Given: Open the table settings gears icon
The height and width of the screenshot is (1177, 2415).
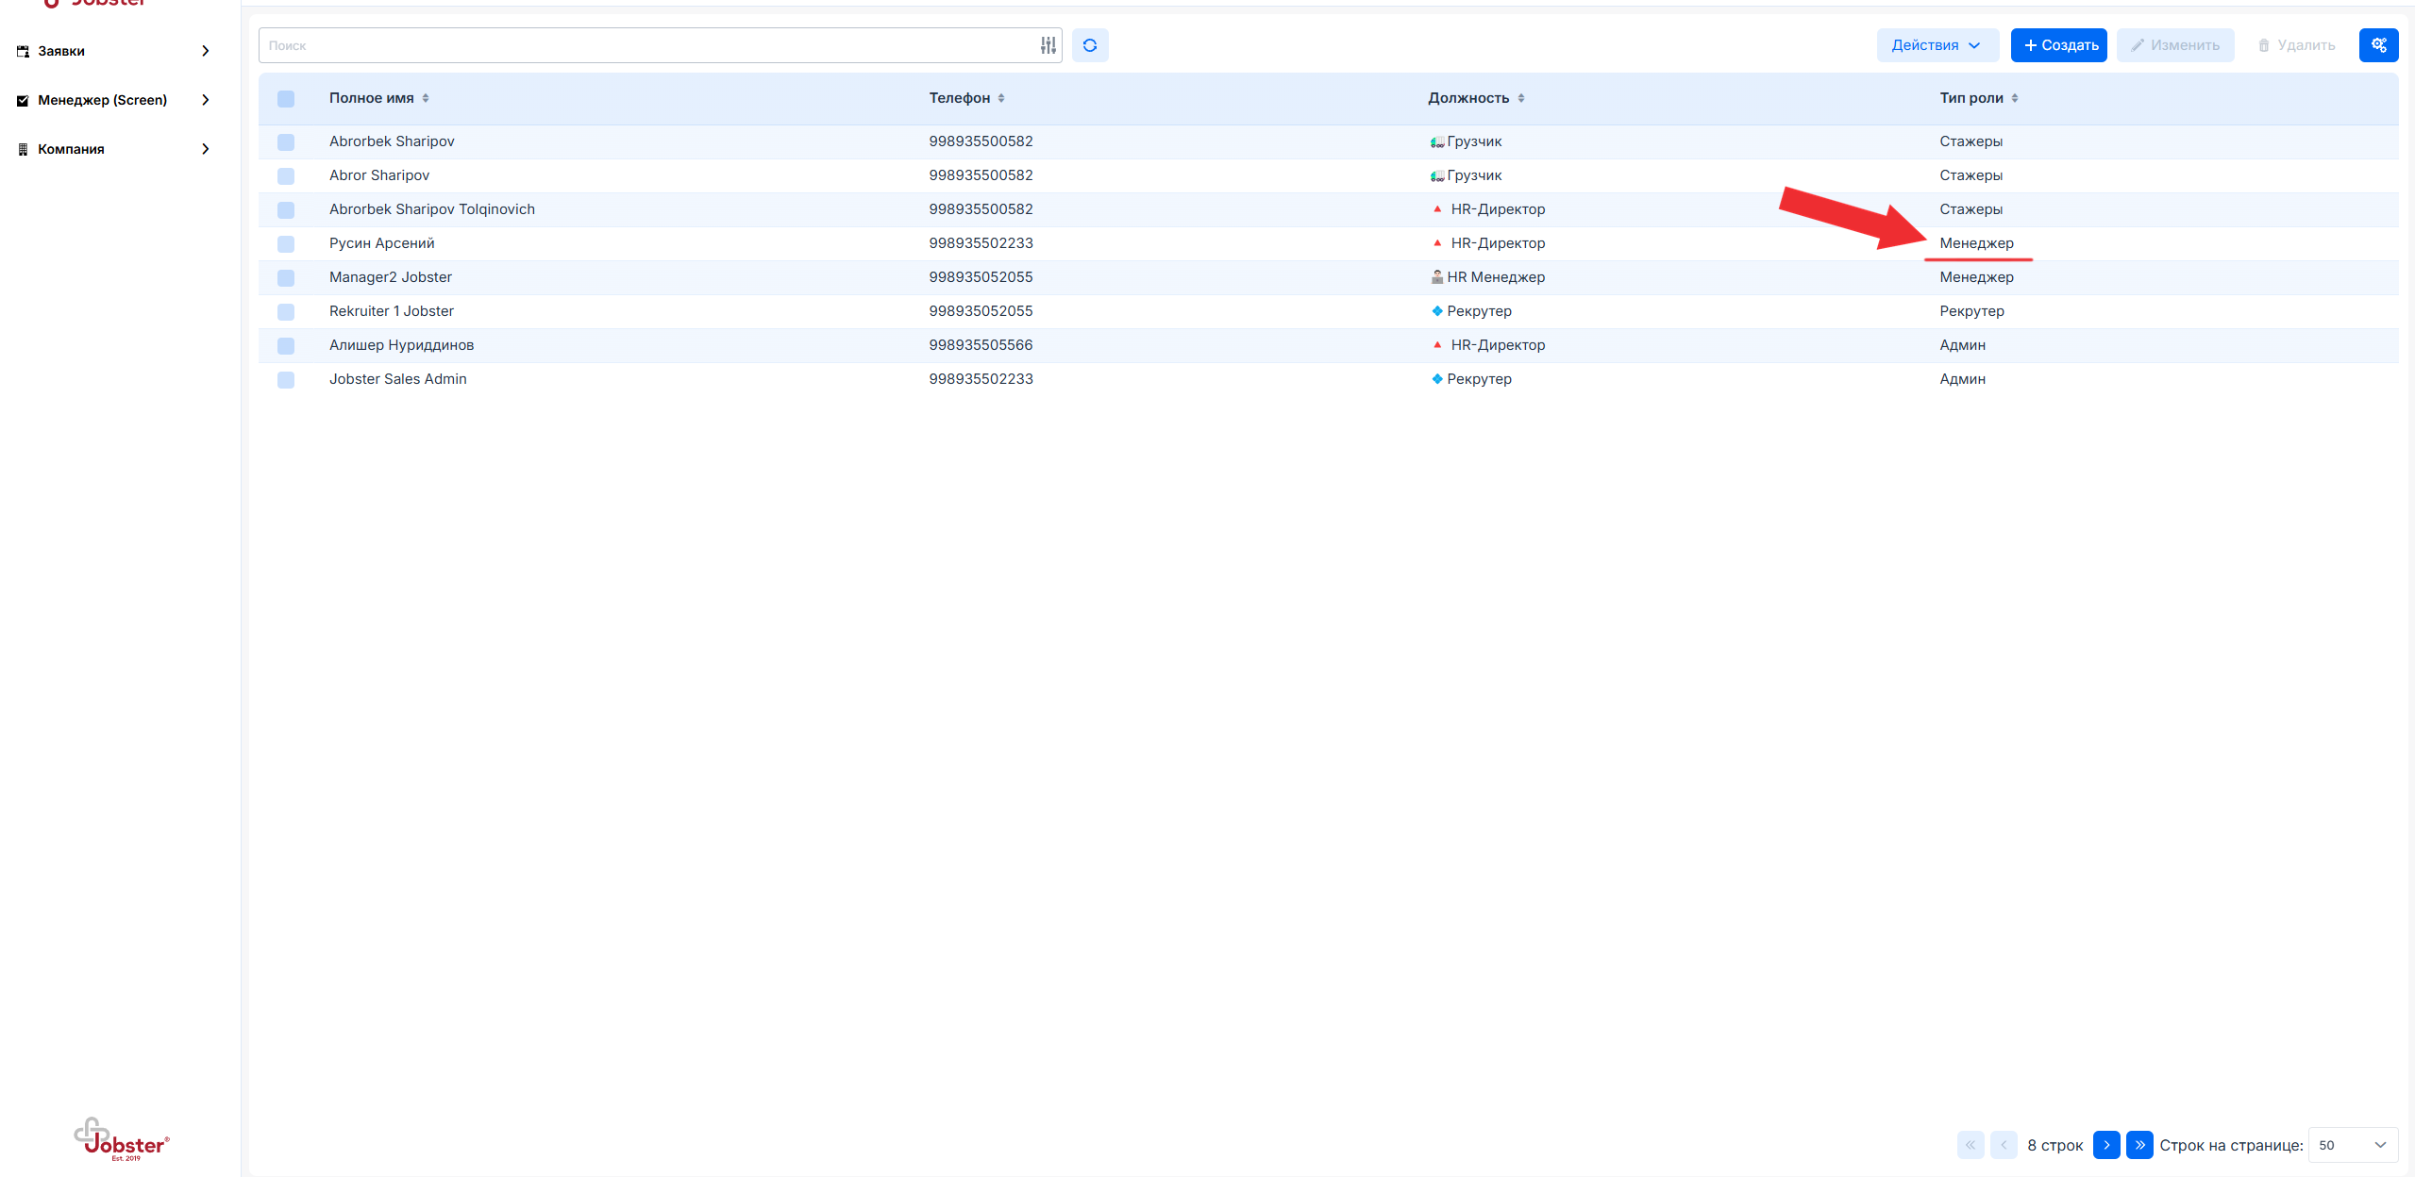Looking at the screenshot, I should [2377, 45].
